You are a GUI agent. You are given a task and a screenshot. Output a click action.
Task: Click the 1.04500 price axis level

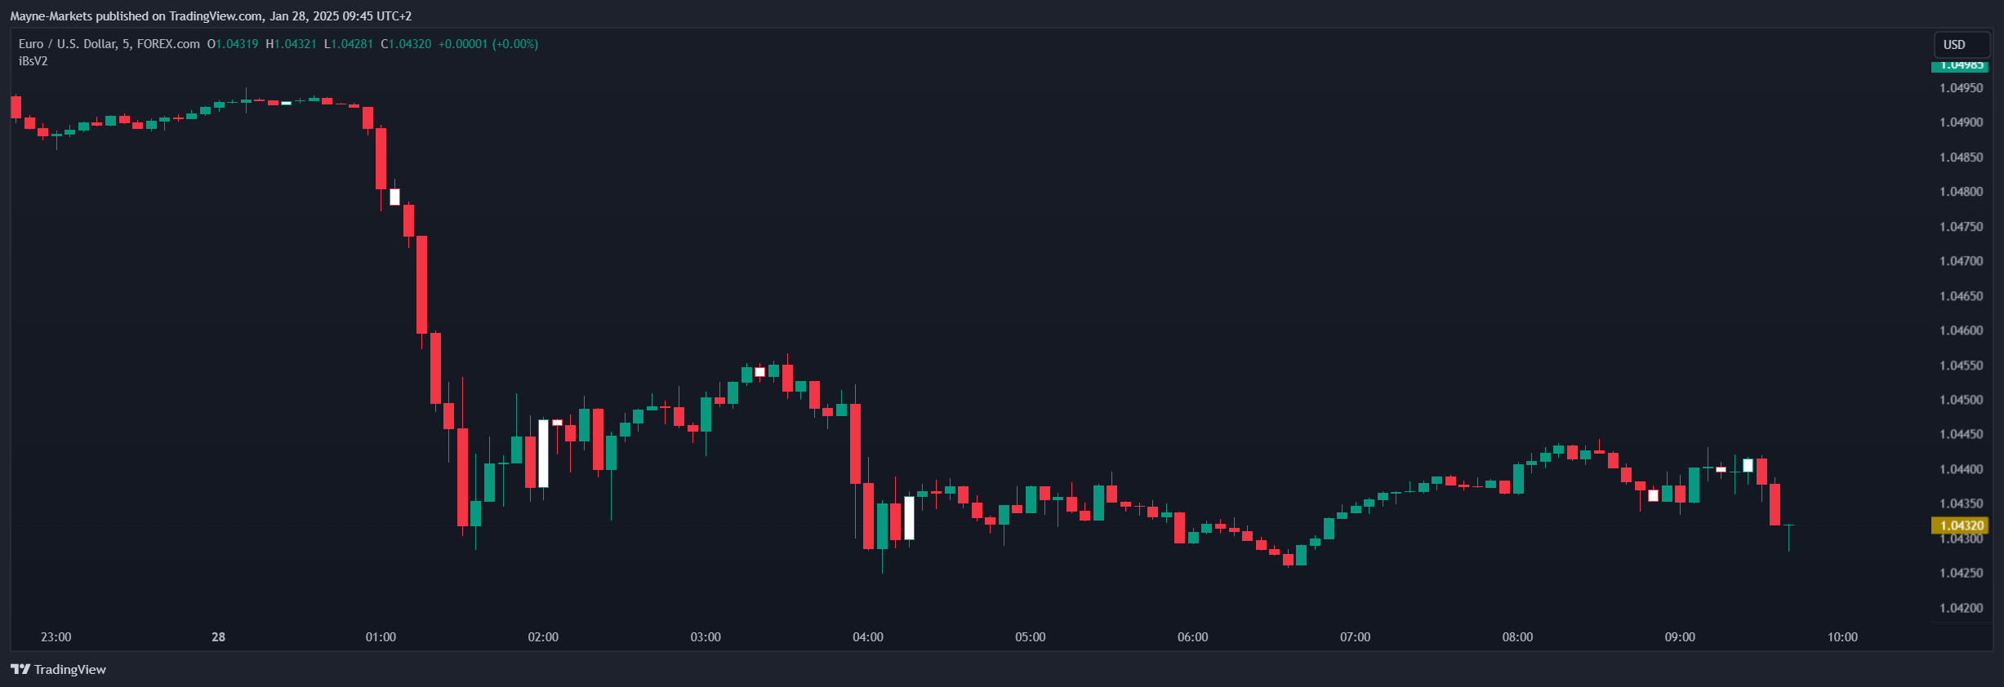tap(1961, 400)
